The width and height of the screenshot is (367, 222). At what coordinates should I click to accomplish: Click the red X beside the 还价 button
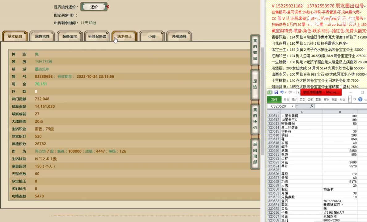(x=107, y=6)
